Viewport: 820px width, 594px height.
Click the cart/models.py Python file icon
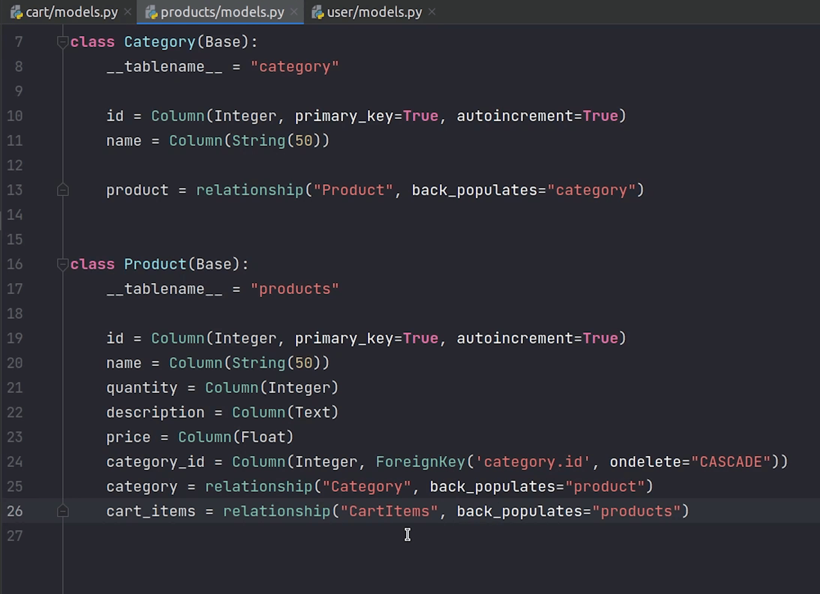click(16, 13)
